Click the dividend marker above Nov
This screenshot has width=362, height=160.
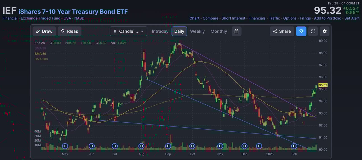[220, 146]
